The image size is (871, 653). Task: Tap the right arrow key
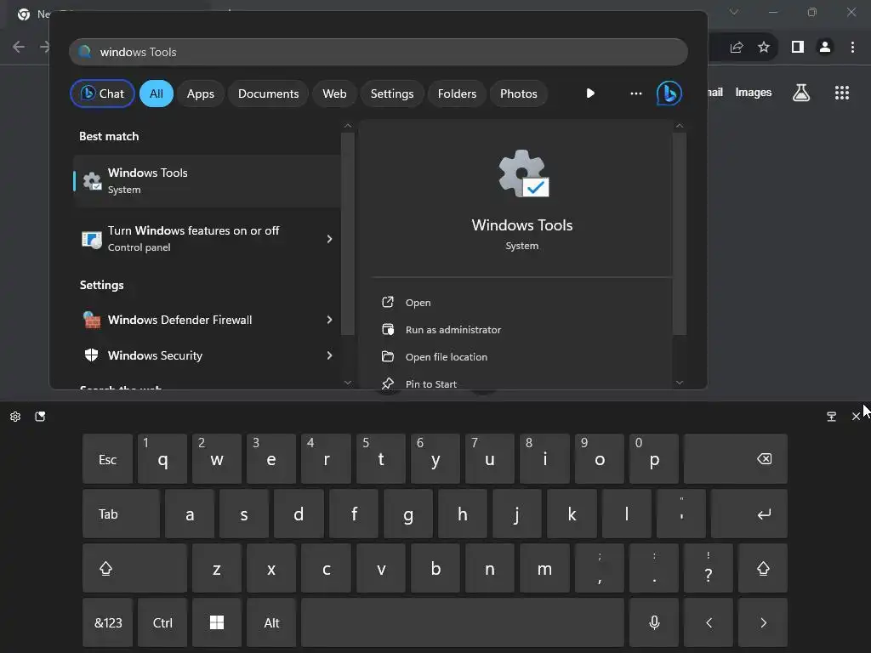click(x=763, y=623)
